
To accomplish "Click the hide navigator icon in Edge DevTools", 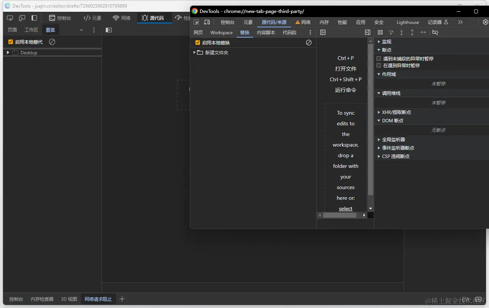I will click(109, 30).
